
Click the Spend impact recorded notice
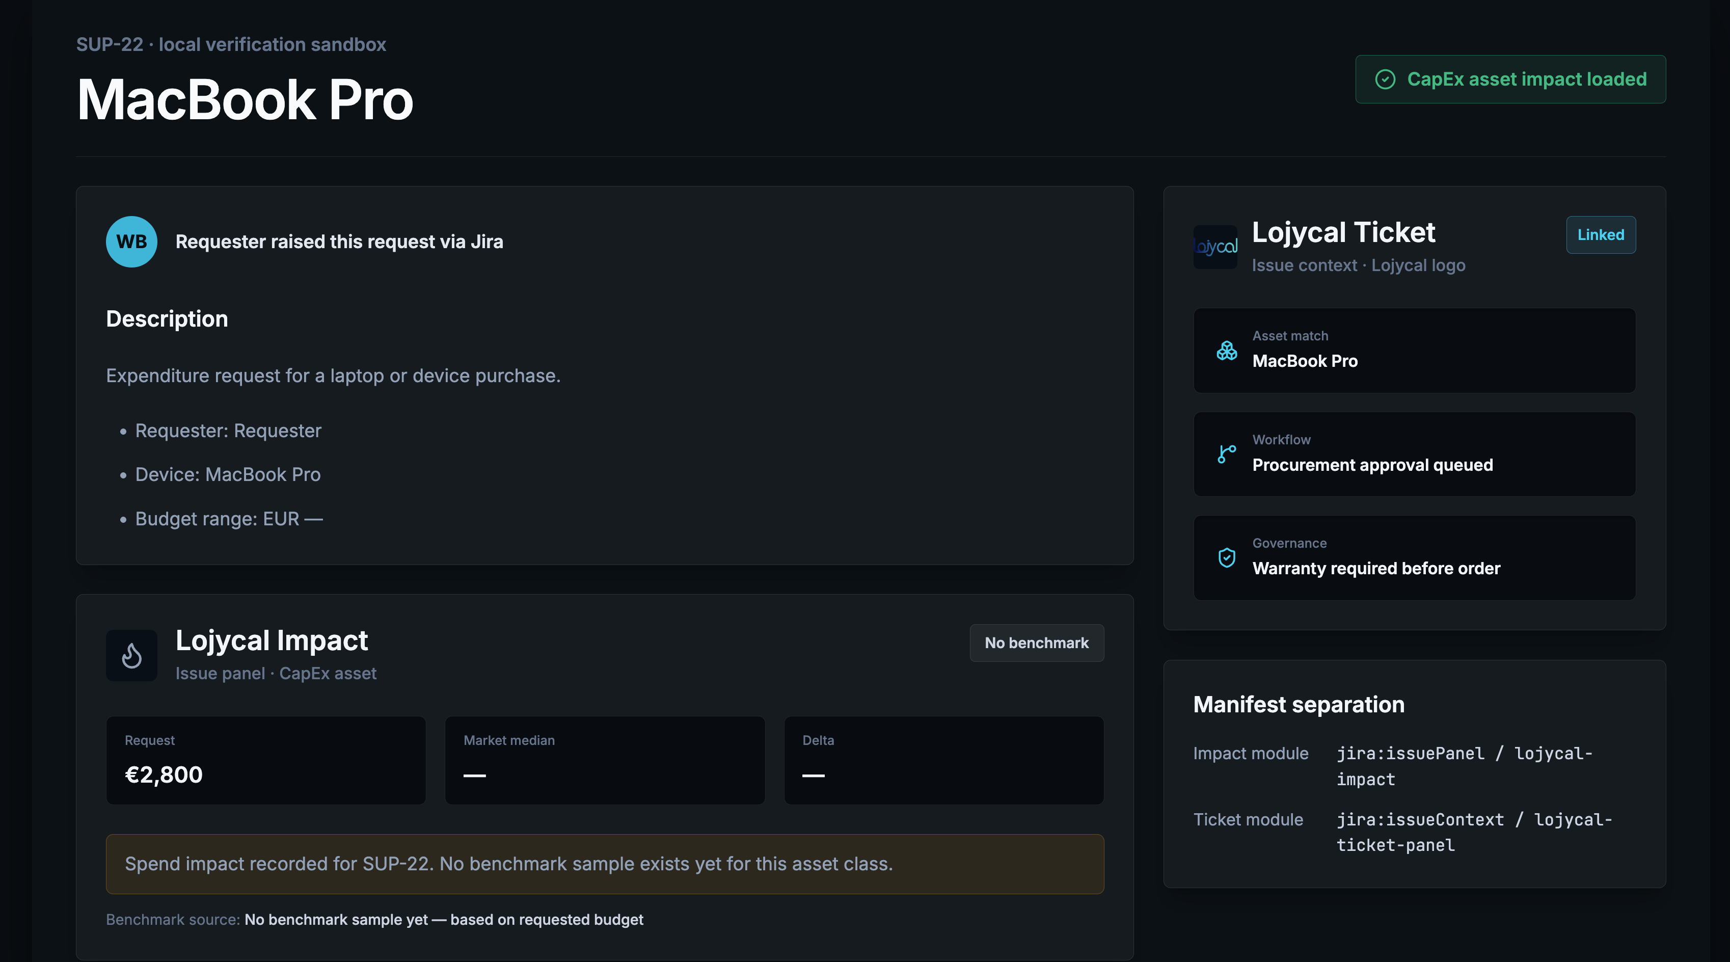pyautogui.click(x=605, y=864)
